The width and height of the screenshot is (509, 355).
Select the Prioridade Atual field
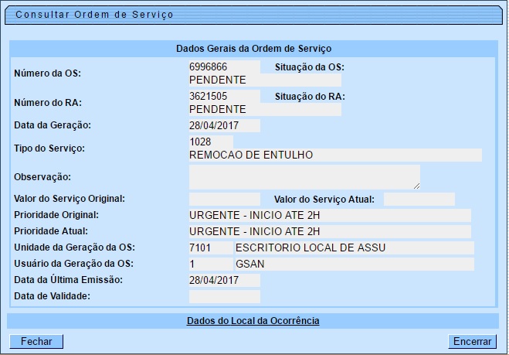coord(329,231)
